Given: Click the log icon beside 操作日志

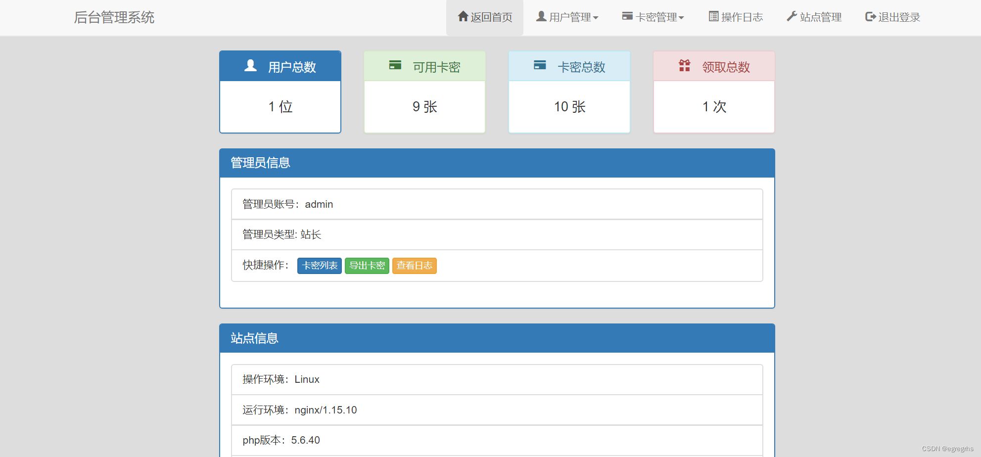Looking at the screenshot, I should click(x=713, y=16).
